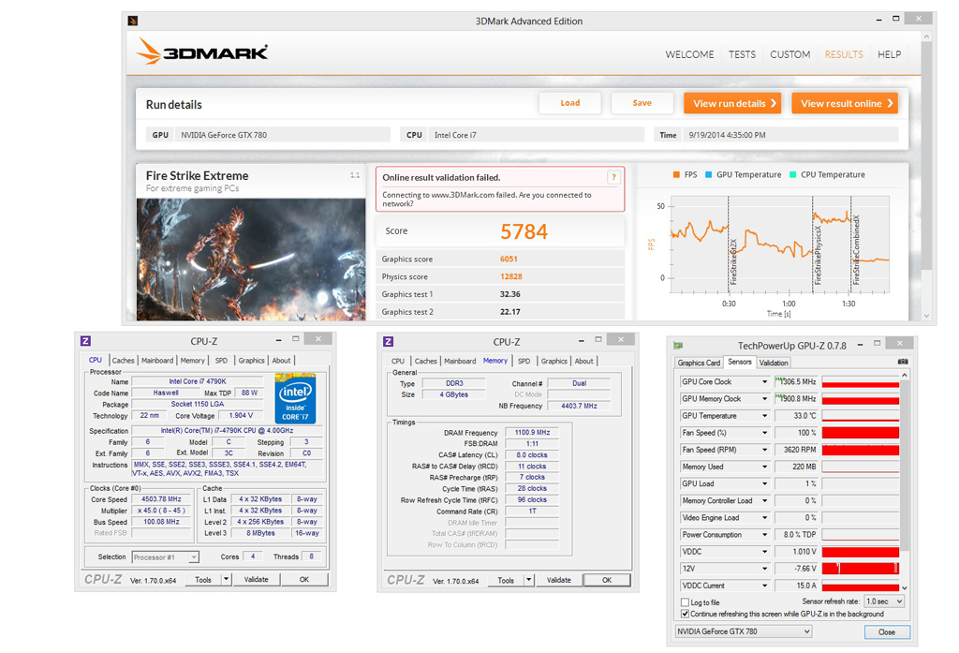Open the Power Consumption sensor dropdown
The height and width of the screenshot is (653, 959).
(764, 535)
